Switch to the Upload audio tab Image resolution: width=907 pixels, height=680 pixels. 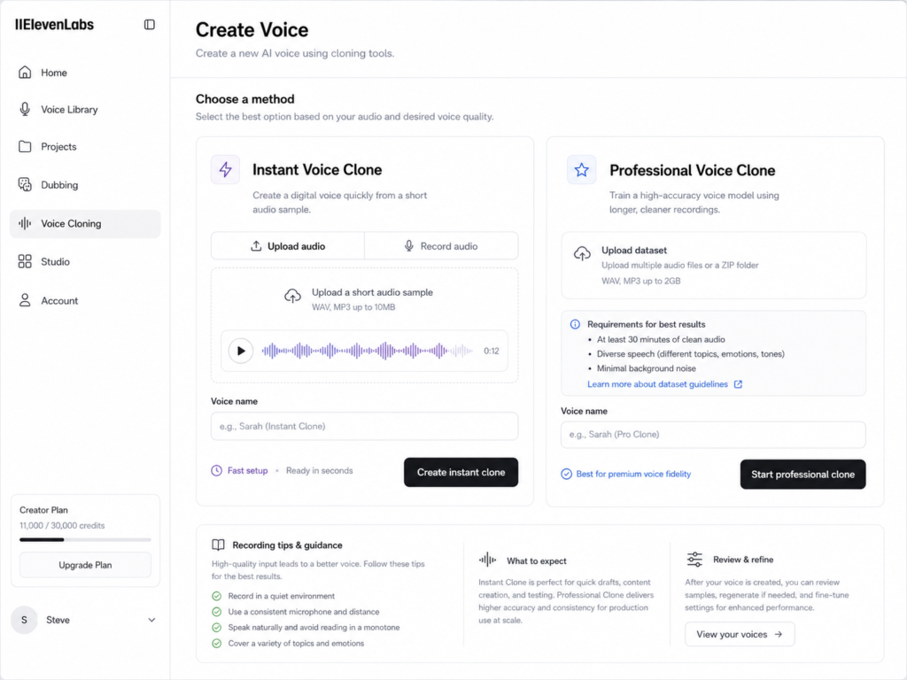coord(288,246)
